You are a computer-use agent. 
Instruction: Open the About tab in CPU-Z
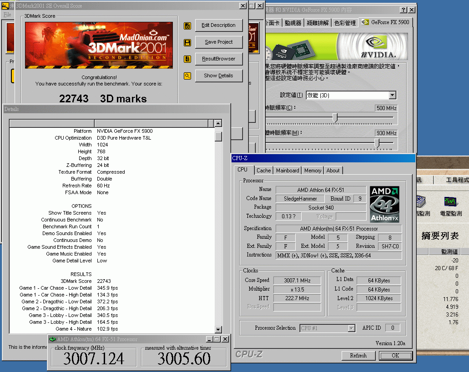pyautogui.click(x=333, y=171)
